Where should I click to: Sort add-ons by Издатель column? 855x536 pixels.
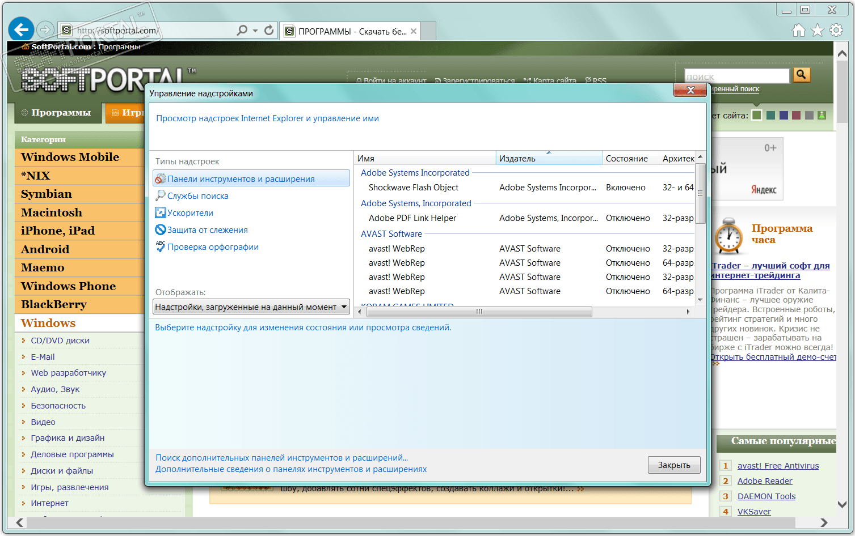pos(549,158)
